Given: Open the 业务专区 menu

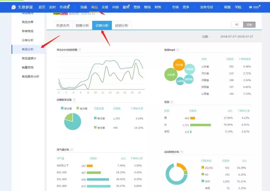Looking at the screenshot, I should 206,7.
